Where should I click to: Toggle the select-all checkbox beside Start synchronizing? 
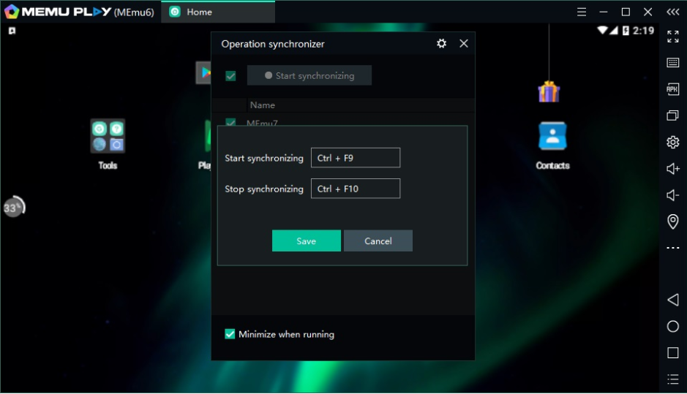[x=230, y=76]
